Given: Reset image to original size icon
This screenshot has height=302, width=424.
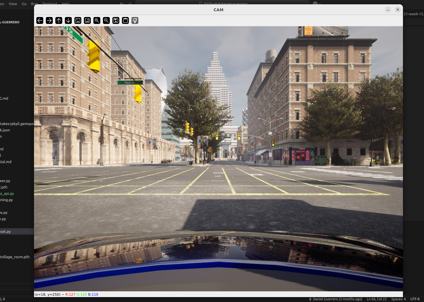Looking at the screenshot, I should click(78, 20).
